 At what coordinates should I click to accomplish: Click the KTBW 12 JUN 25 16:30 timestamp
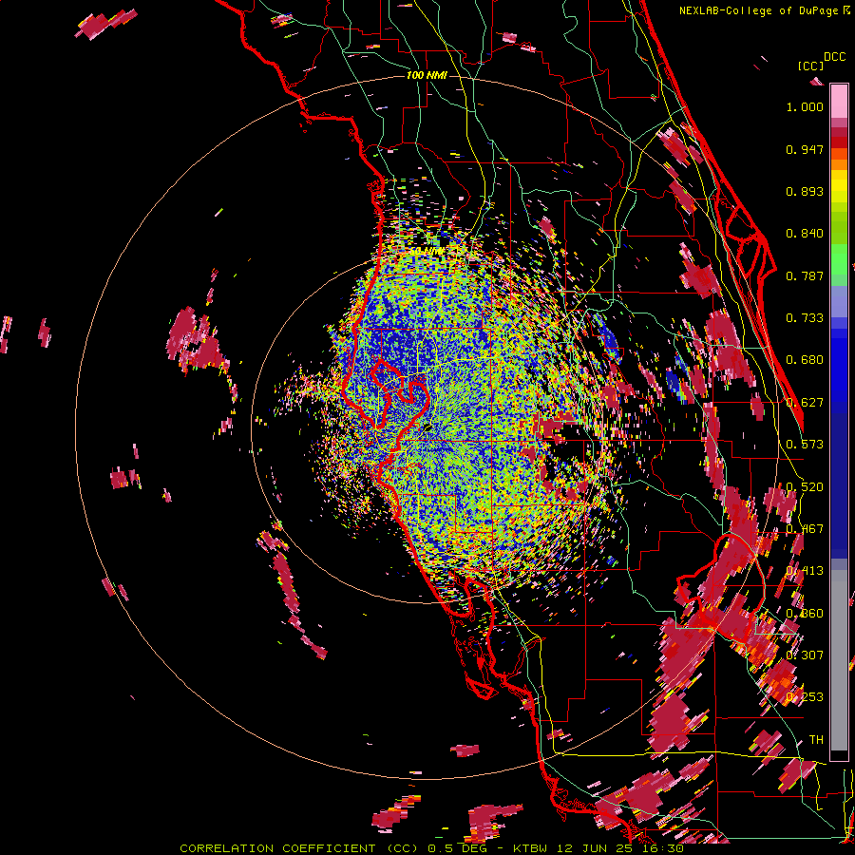[598, 848]
